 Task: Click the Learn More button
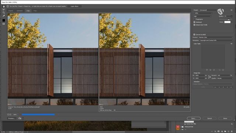click(74, 6)
